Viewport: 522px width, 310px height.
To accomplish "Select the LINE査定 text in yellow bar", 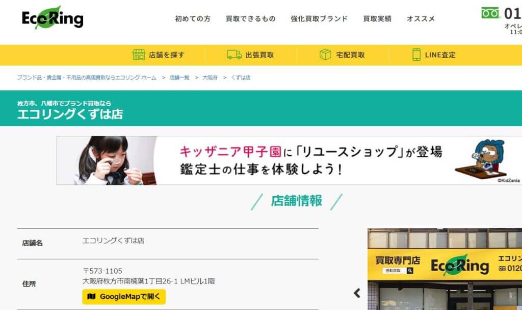I will click(440, 55).
